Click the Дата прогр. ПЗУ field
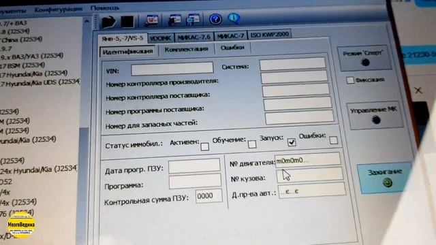Viewport: 436px width, 245px height. coord(194,166)
